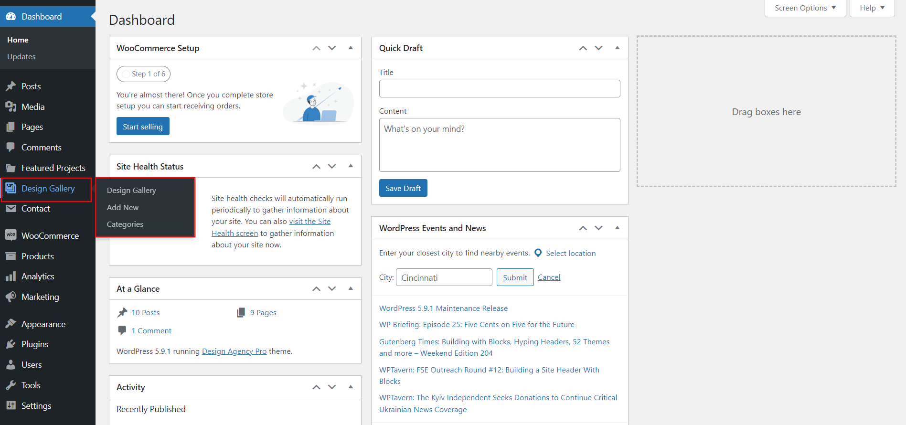Collapse the Quick Draft panel
Viewport: 906px width, 425px height.
coord(617,48)
